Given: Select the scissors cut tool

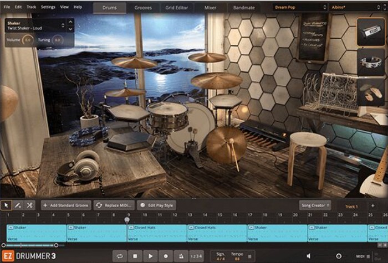Looking at the screenshot, I should (x=29, y=205).
